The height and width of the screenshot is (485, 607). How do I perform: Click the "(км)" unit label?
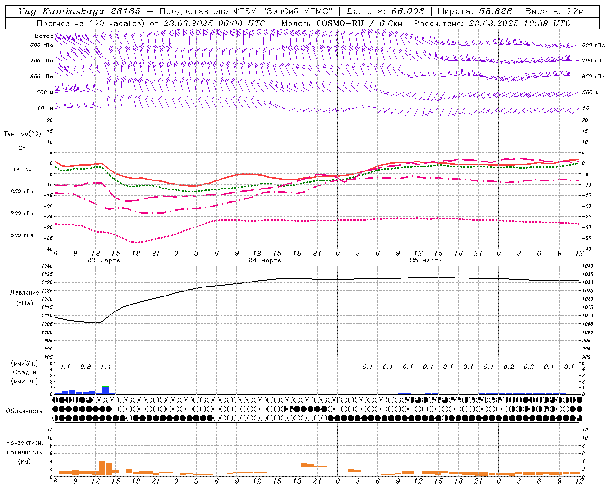pyautogui.click(x=24, y=461)
